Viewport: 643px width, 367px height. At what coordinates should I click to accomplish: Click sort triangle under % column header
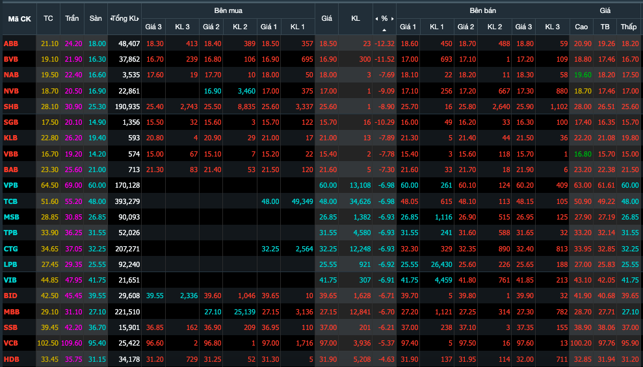pos(384,30)
